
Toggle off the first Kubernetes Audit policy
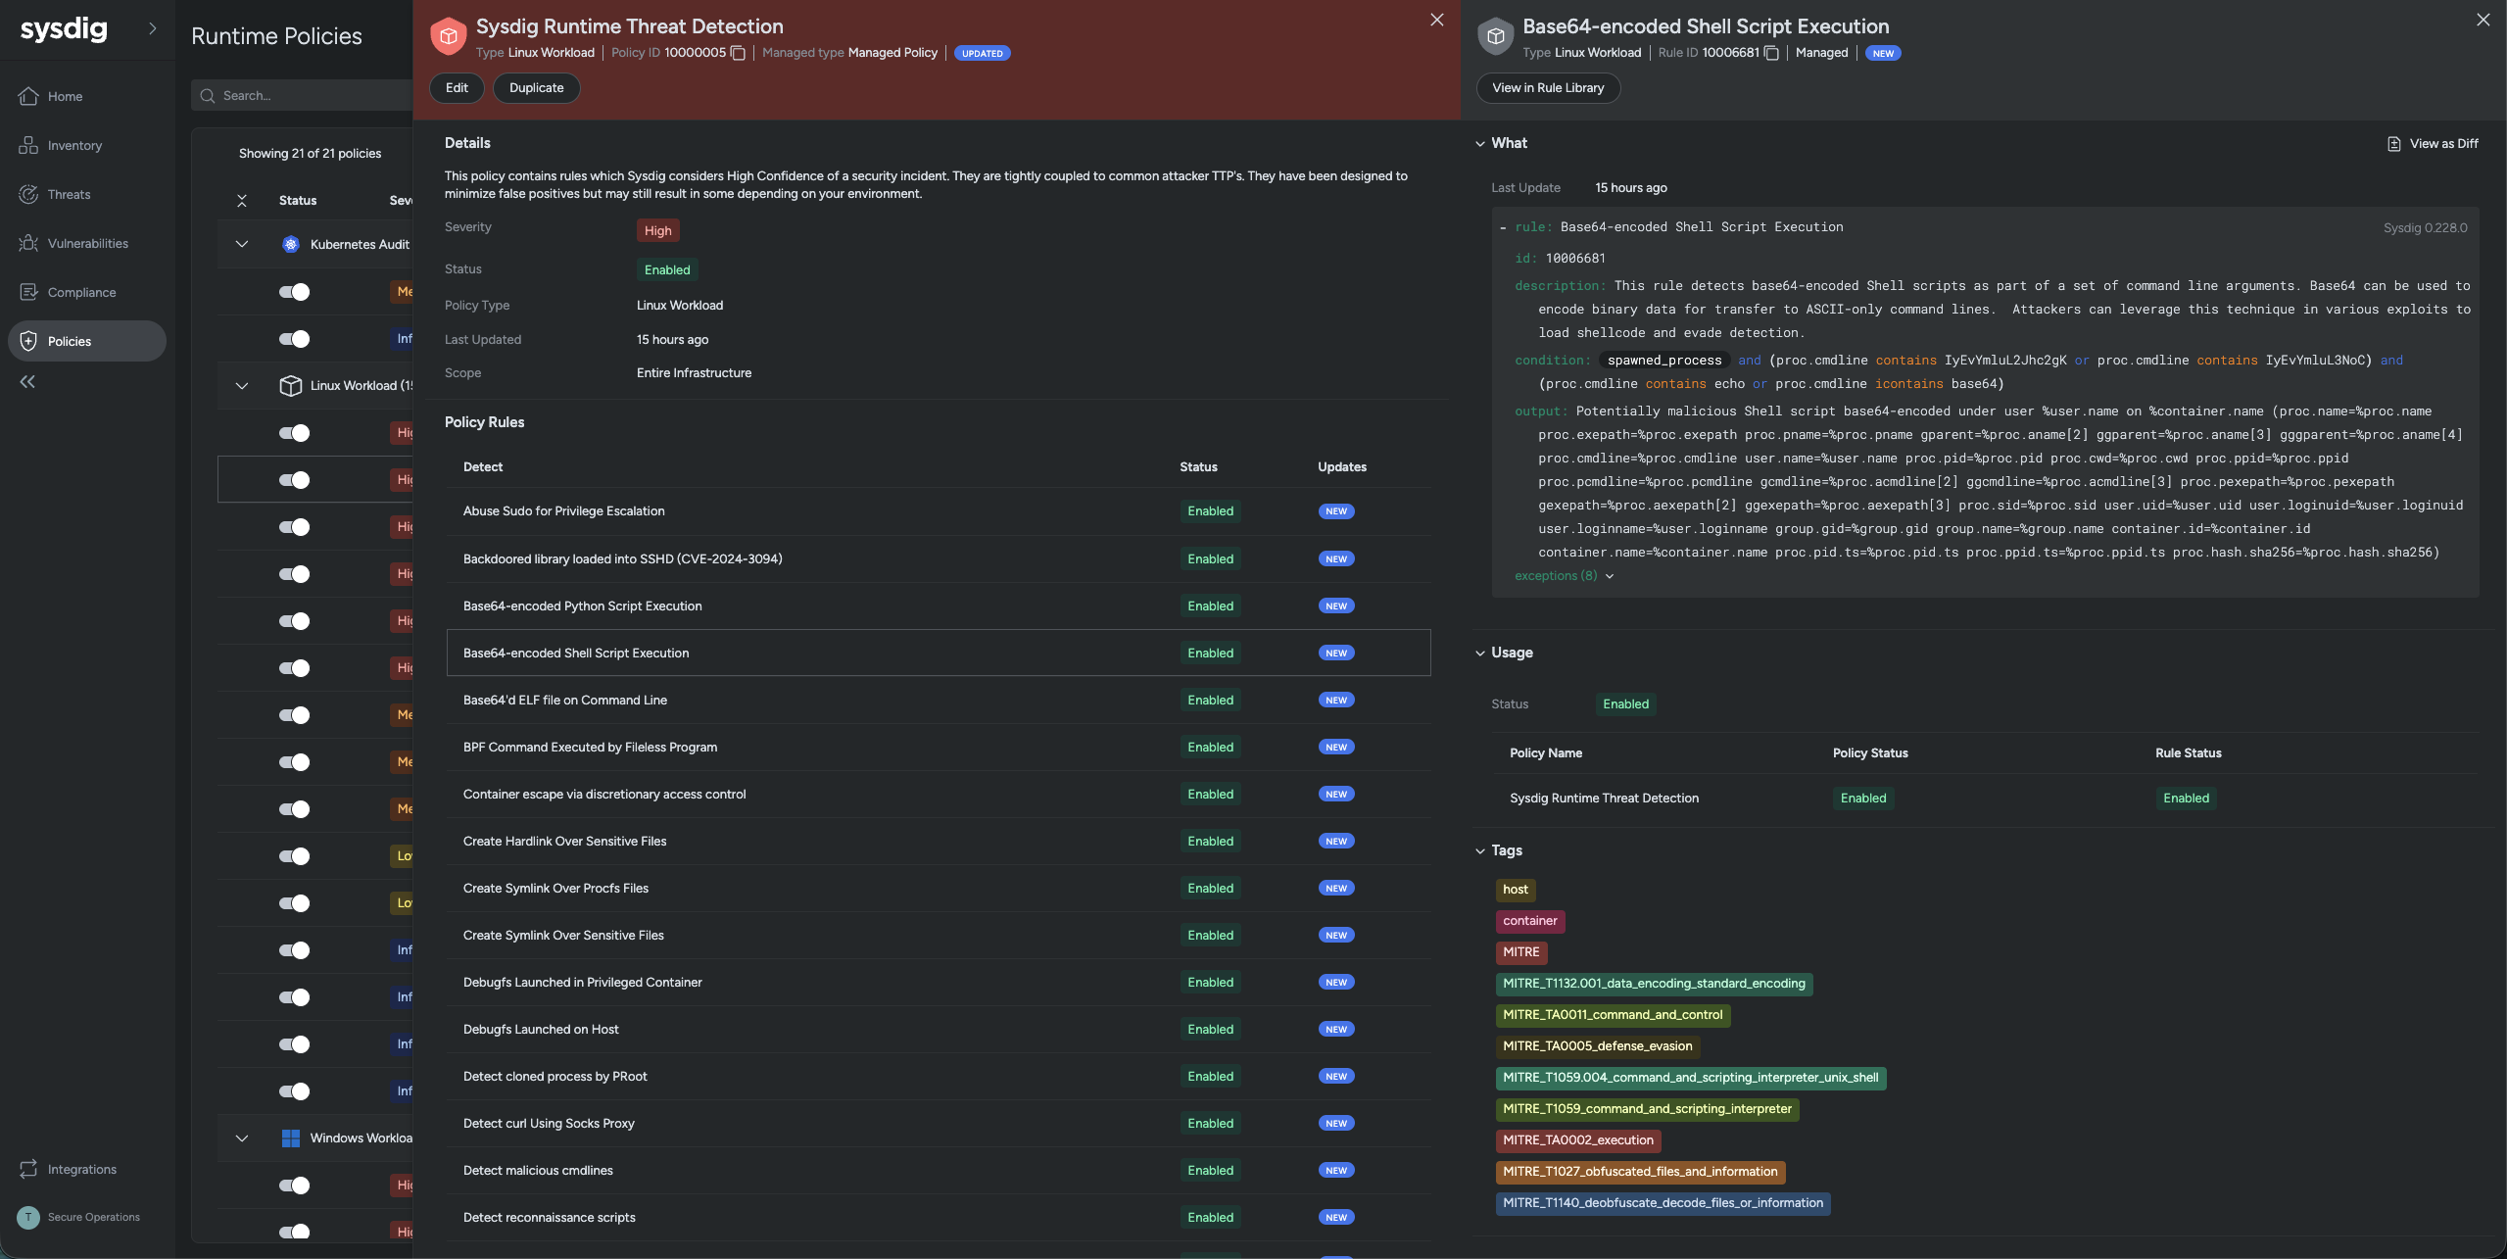point(294,292)
